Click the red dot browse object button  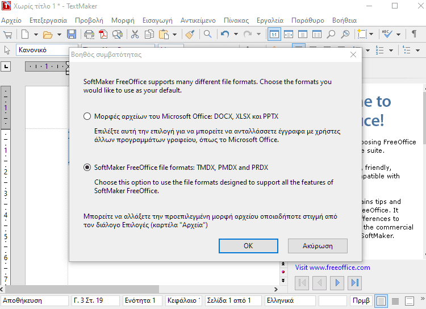tap(283, 272)
